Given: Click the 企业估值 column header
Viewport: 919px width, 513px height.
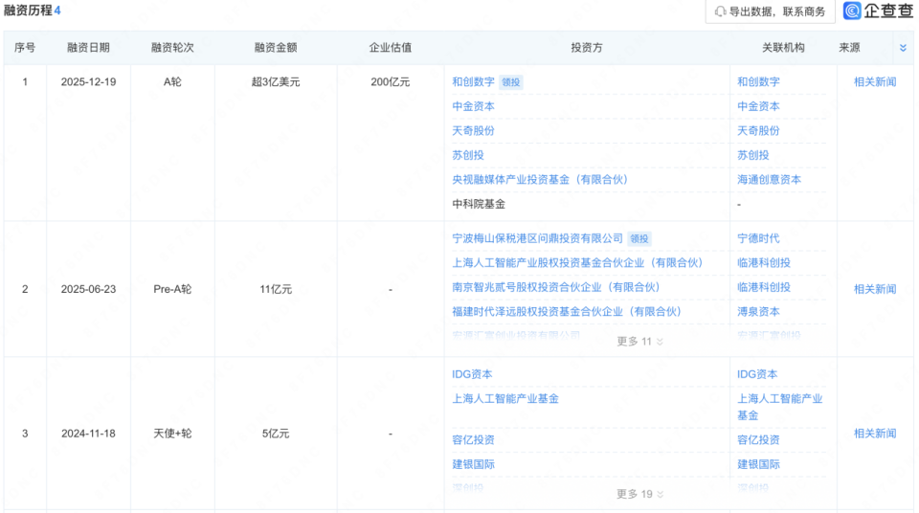Looking at the screenshot, I should (x=391, y=48).
